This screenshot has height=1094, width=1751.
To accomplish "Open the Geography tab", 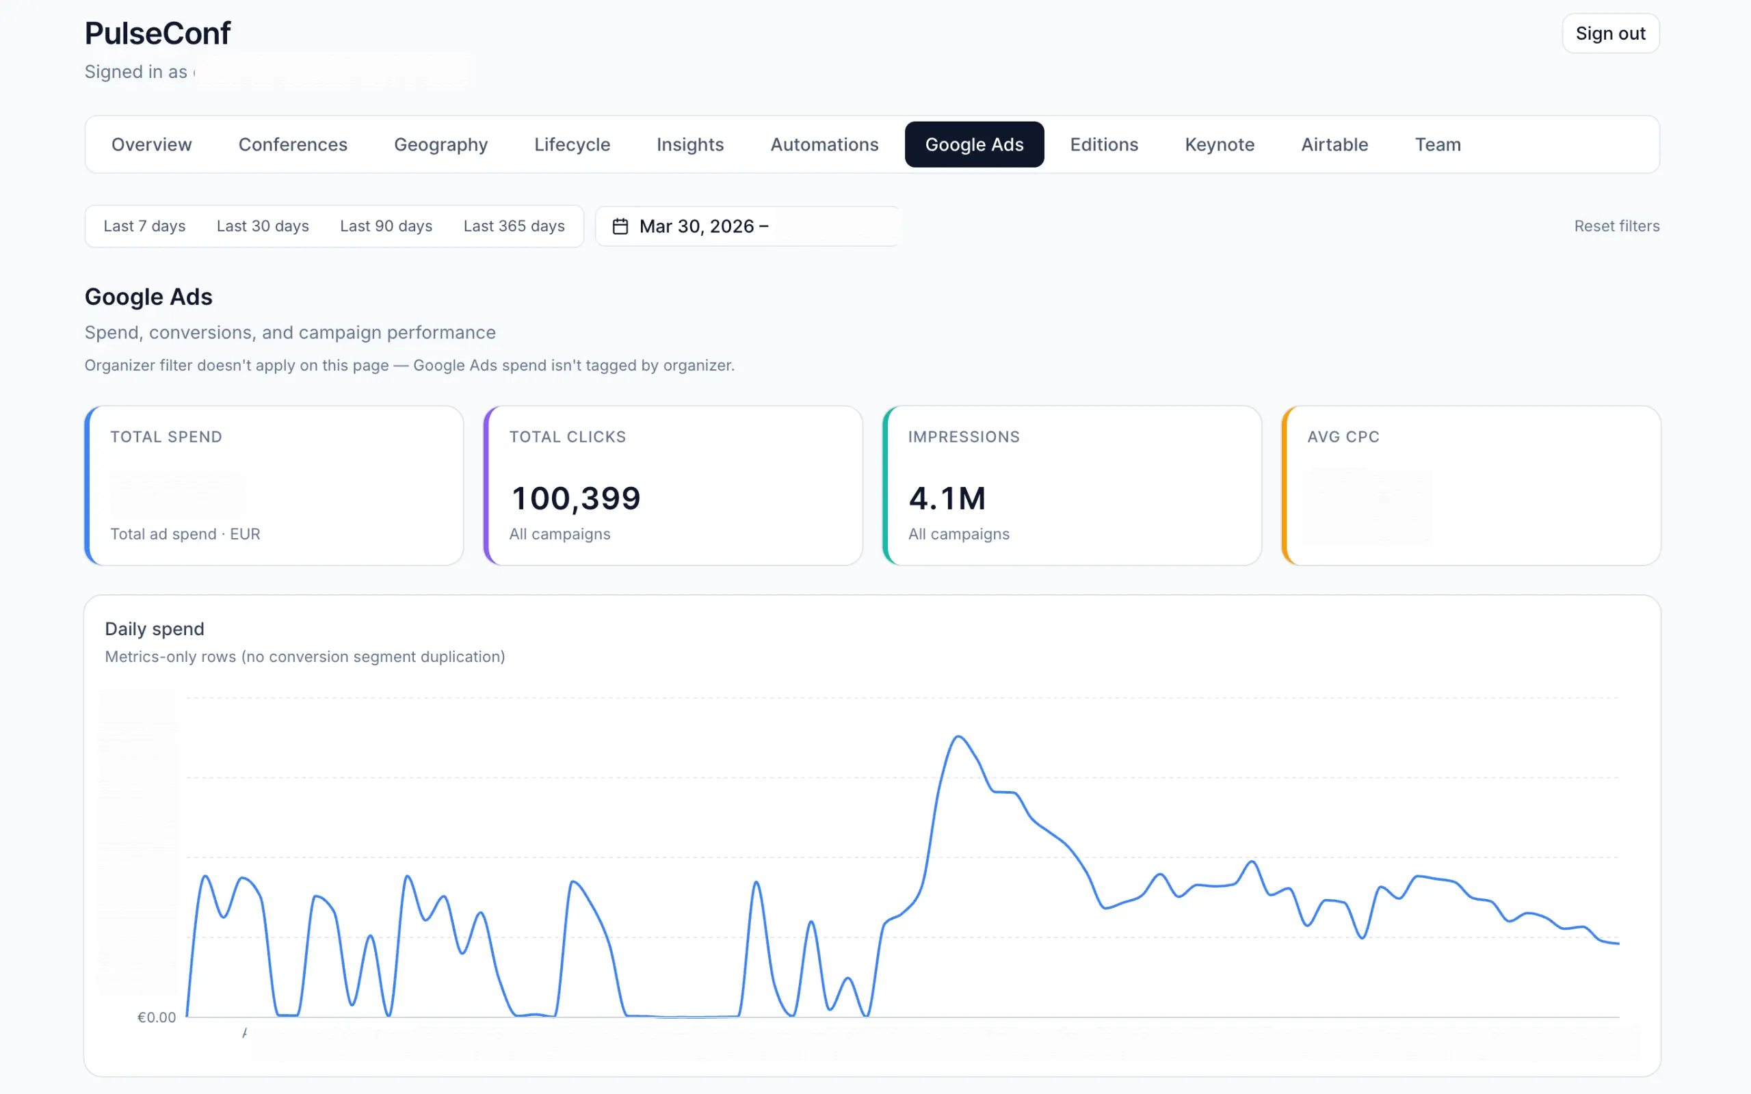I will pyautogui.click(x=440, y=145).
